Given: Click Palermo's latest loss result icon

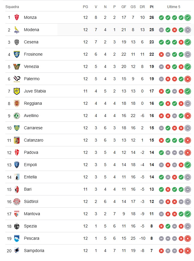Looking at the screenshot, I should [188, 79].
